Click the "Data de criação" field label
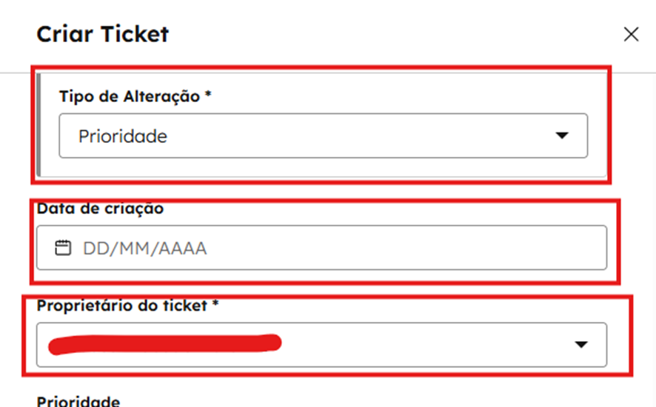Viewport: 656px width, 407px height. 100,208
